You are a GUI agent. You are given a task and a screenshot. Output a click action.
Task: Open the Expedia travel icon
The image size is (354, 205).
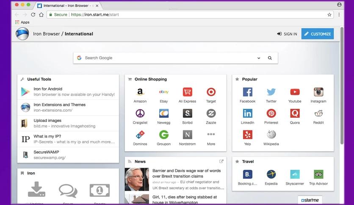tap(271, 175)
